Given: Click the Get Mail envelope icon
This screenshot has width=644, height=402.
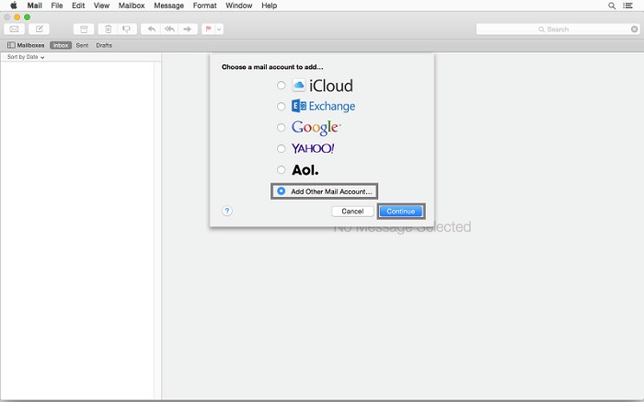Looking at the screenshot, I should 15,29.
